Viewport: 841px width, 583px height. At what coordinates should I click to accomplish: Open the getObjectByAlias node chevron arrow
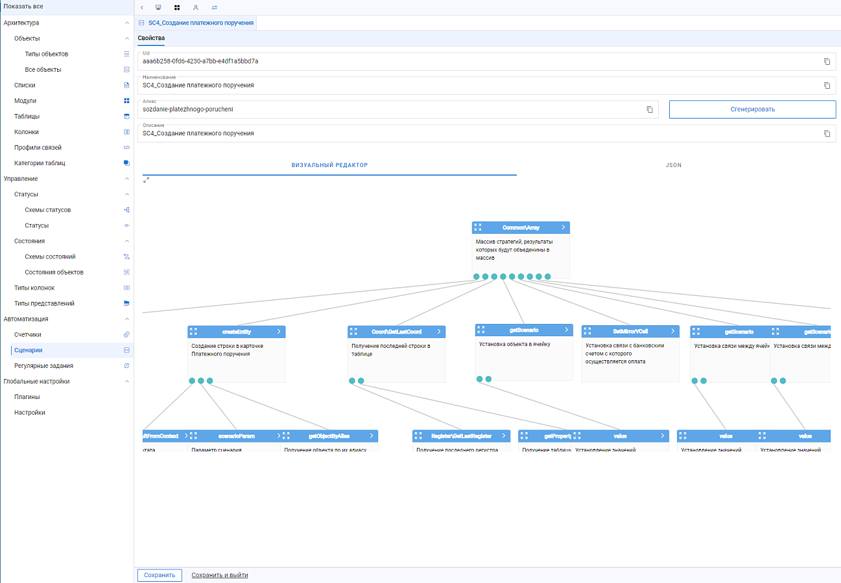point(372,436)
